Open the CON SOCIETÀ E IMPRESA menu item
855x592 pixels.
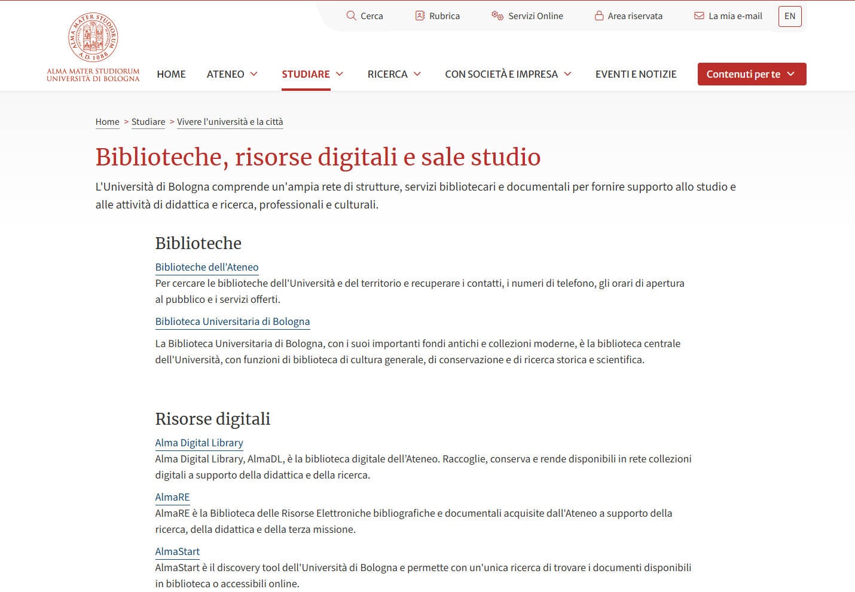click(501, 74)
